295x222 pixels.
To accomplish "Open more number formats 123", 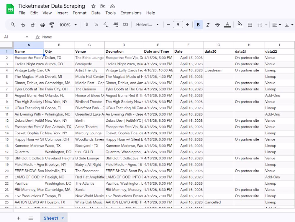I will tap(125, 25).
